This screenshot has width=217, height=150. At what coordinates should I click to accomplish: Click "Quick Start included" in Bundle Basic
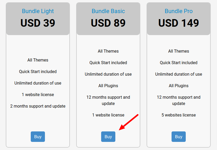[x=108, y=63]
